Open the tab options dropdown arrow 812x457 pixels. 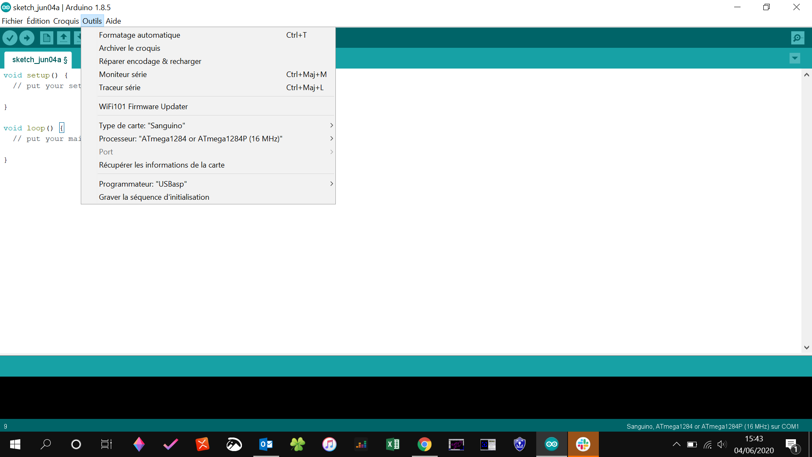(x=795, y=58)
